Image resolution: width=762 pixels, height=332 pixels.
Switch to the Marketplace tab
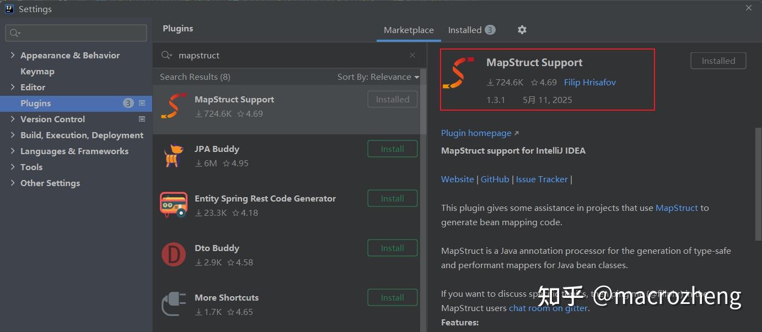409,30
